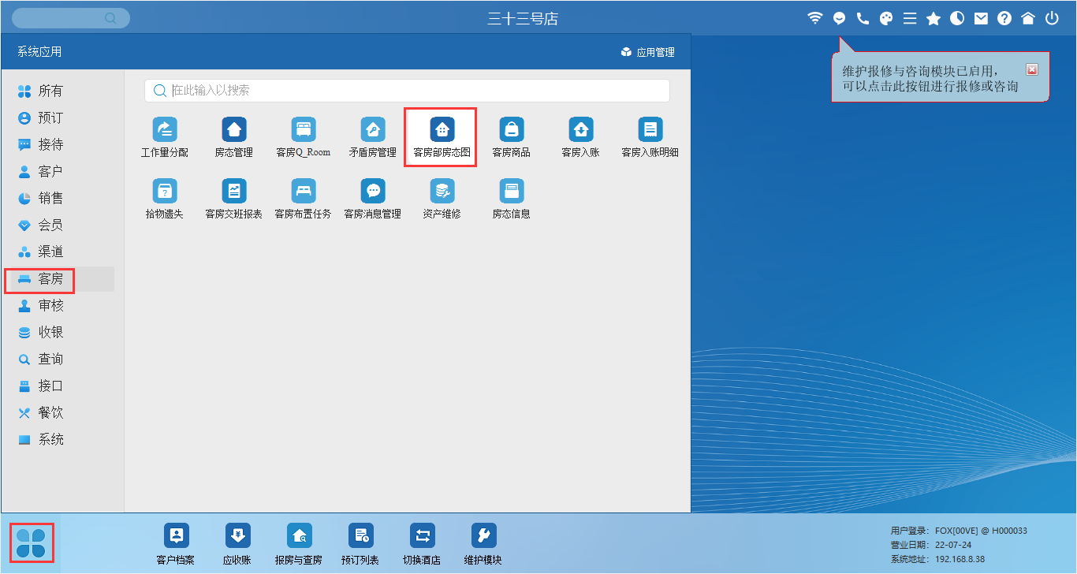Open the 房态管理 app
Screen dimensions: 1077x574
pos(234,137)
